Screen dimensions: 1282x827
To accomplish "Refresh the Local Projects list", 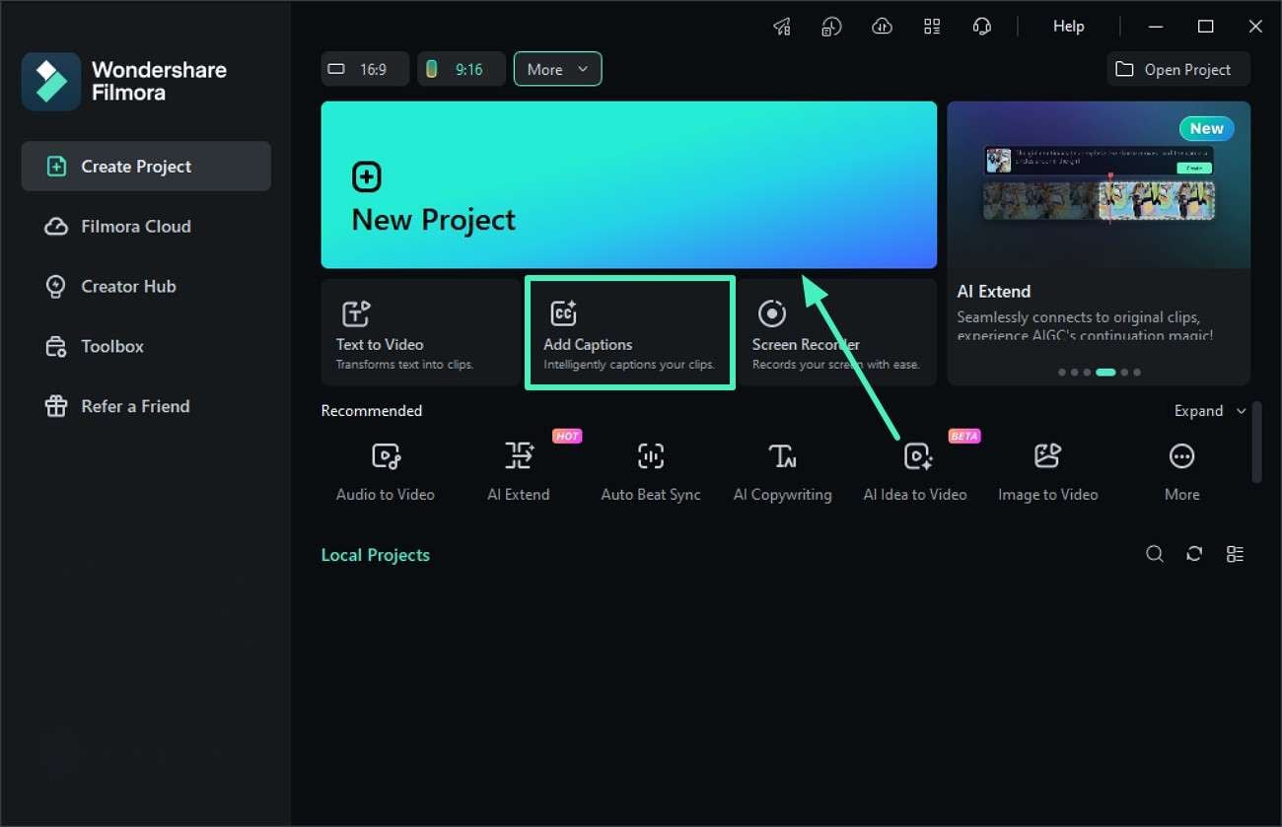I will coord(1194,554).
